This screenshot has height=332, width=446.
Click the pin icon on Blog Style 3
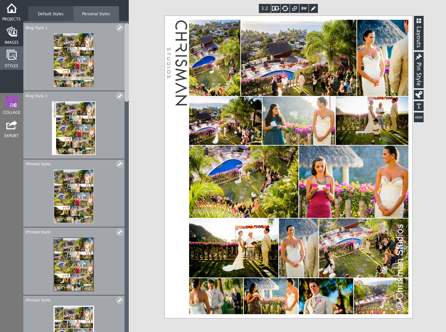(x=120, y=96)
